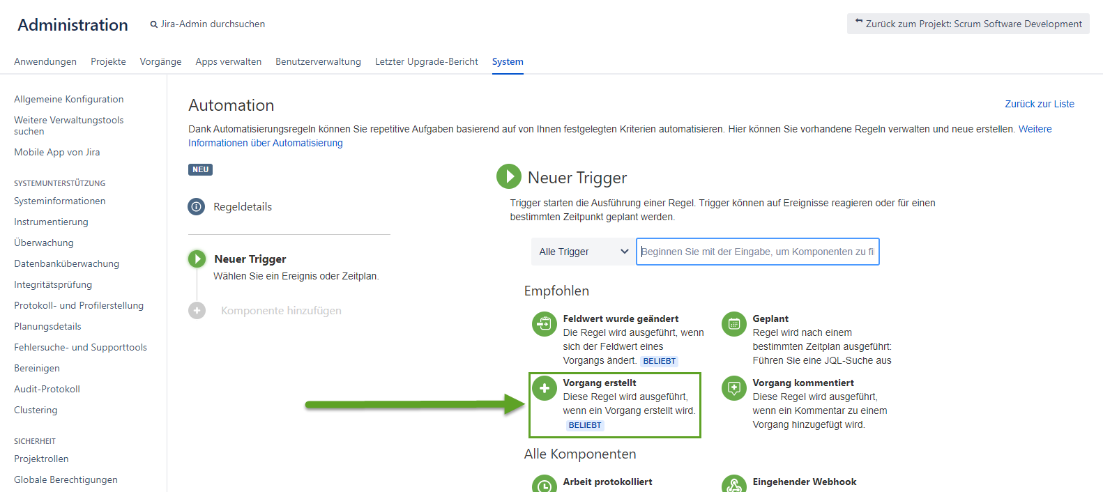Click 'Zurück zum Projekt' button
Screen dimensions: 1103x492
coord(968,24)
